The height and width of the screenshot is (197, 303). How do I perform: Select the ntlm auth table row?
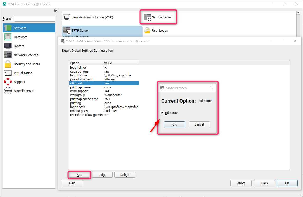click(104, 83)
